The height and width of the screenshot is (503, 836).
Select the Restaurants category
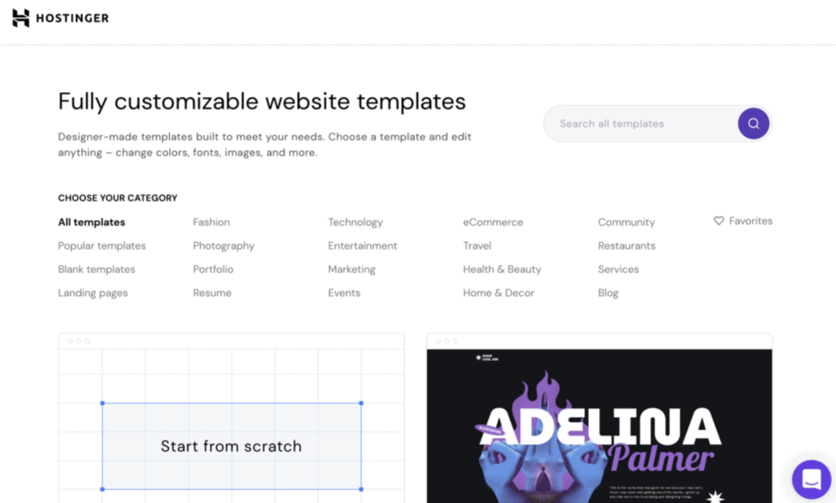coord(626,245)
